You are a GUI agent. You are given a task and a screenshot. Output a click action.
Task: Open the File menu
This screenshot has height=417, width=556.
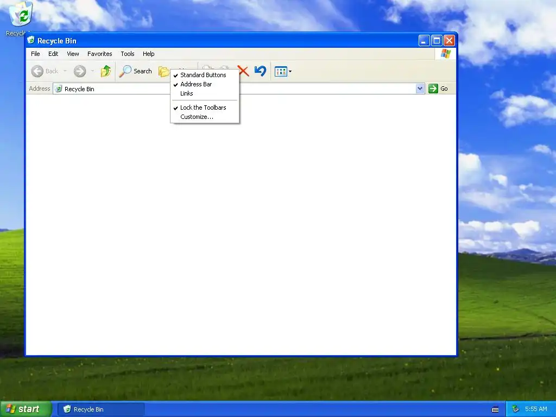pos(35,54)
